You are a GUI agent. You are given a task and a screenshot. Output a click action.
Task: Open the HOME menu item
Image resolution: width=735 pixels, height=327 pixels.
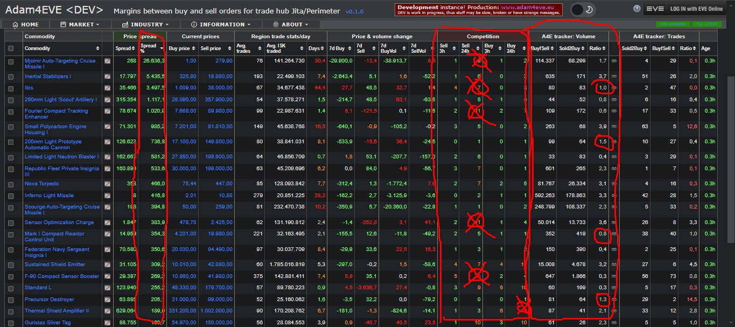tap(26, 24)
